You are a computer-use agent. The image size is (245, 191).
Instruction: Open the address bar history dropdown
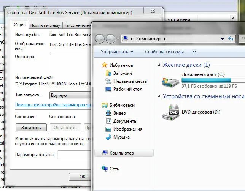222,39
